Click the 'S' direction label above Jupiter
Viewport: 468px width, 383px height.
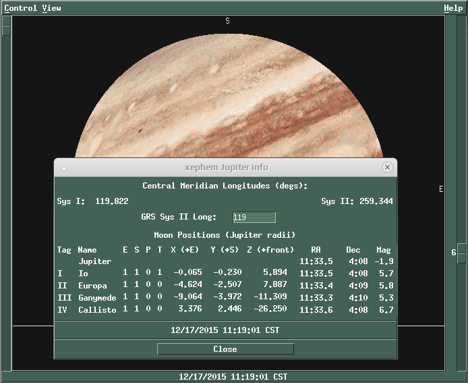point(227,21)
